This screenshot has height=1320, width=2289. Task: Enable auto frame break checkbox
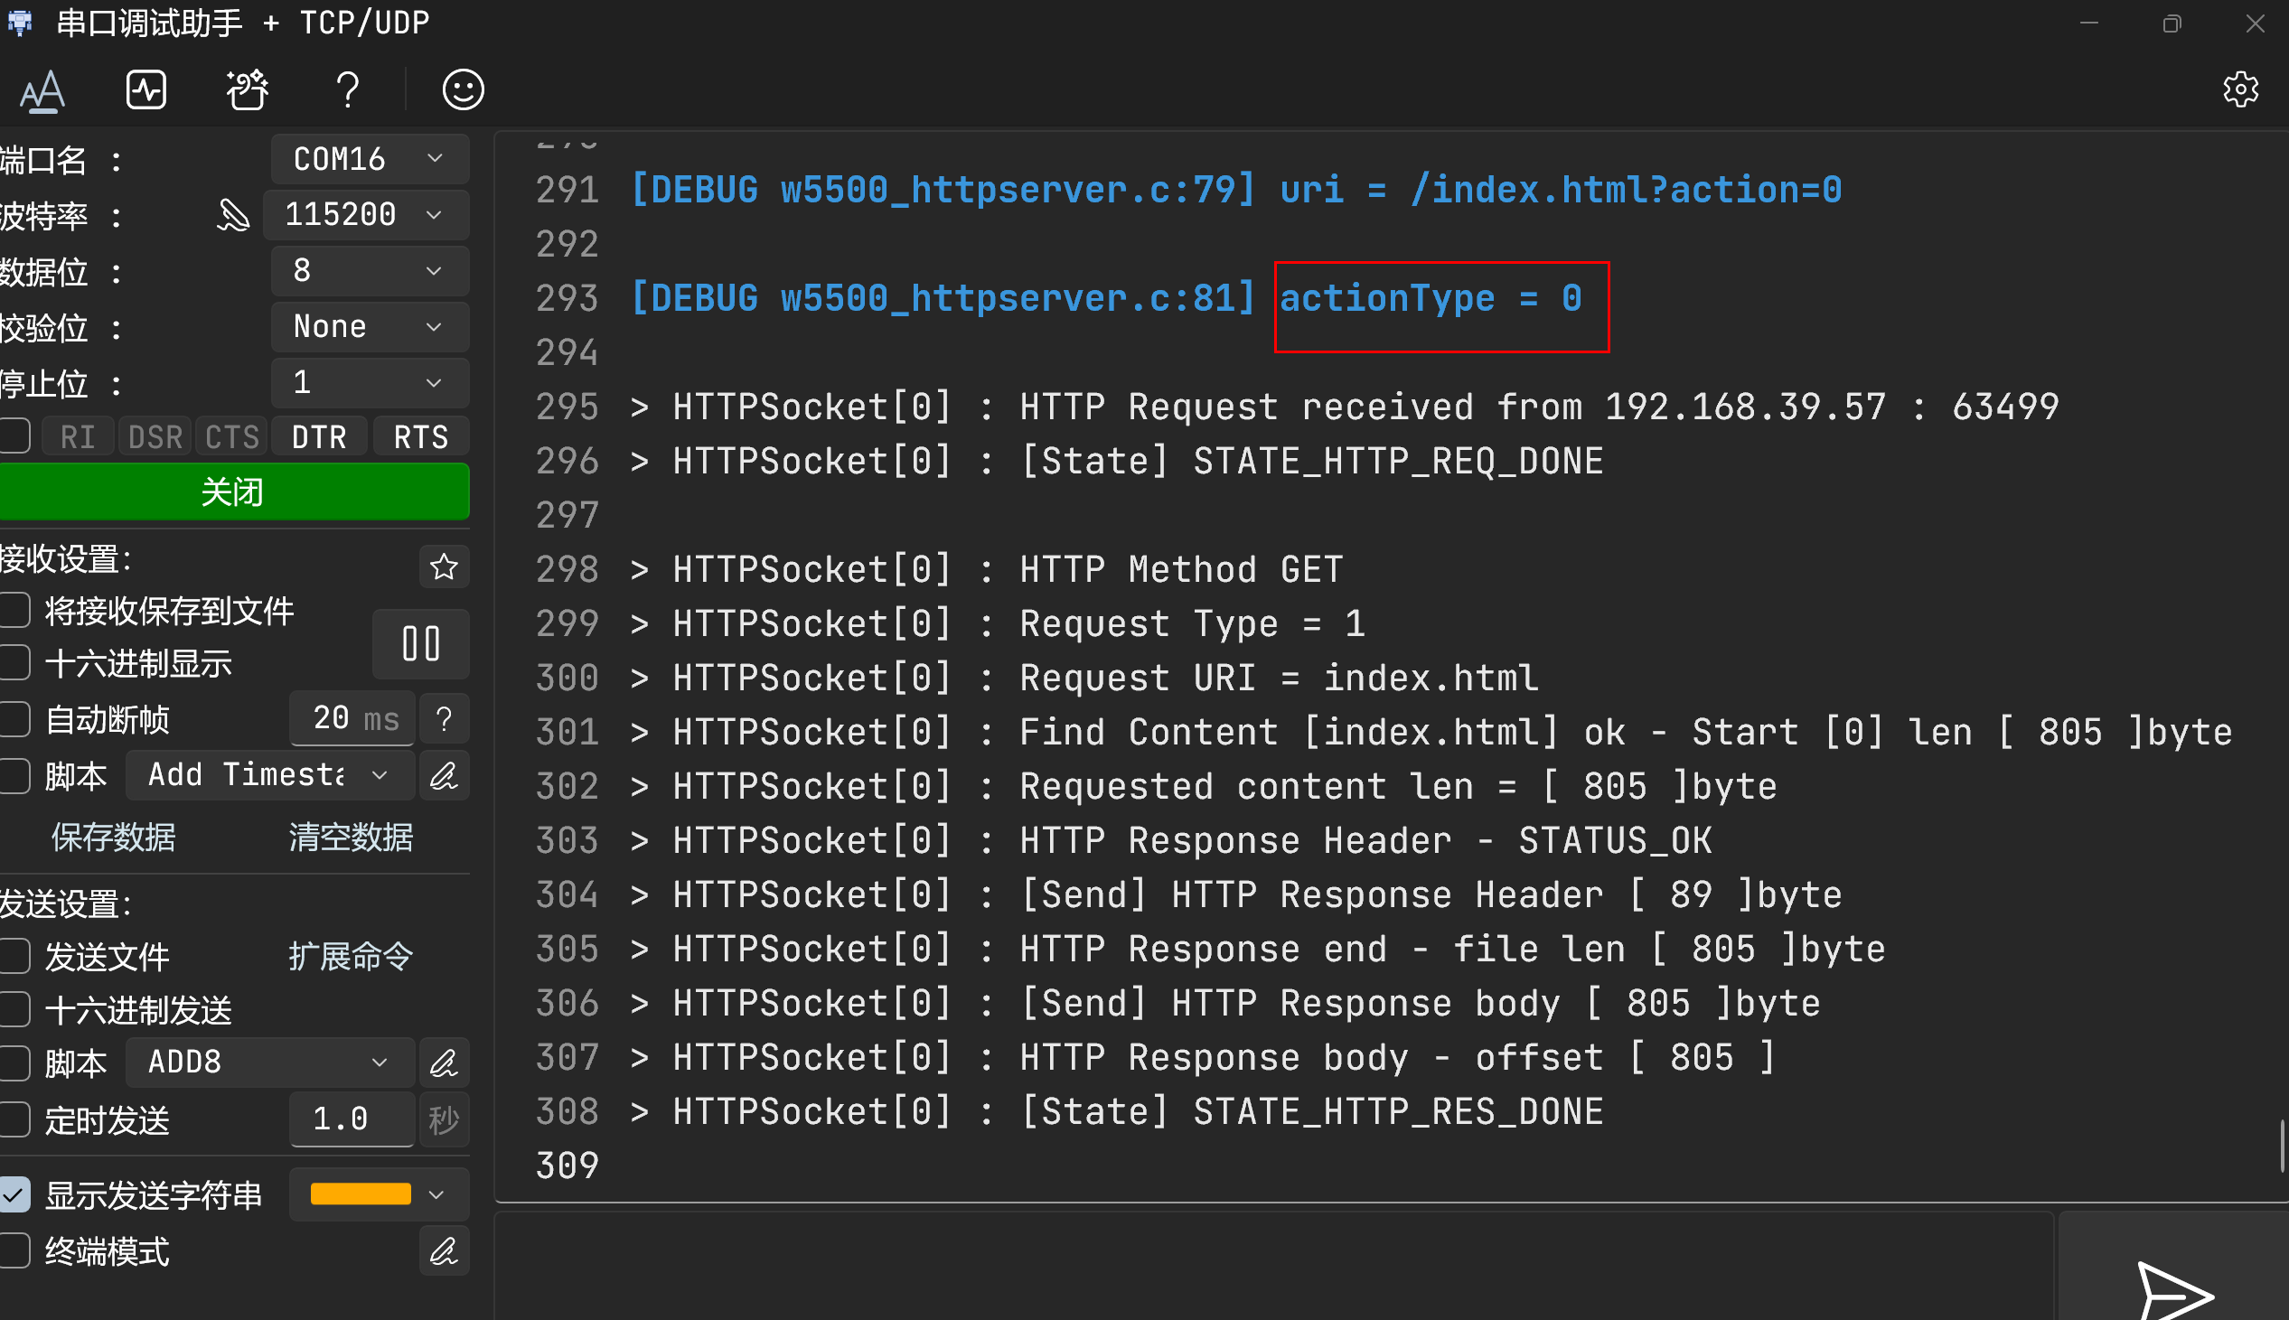(x=14, y=719)
